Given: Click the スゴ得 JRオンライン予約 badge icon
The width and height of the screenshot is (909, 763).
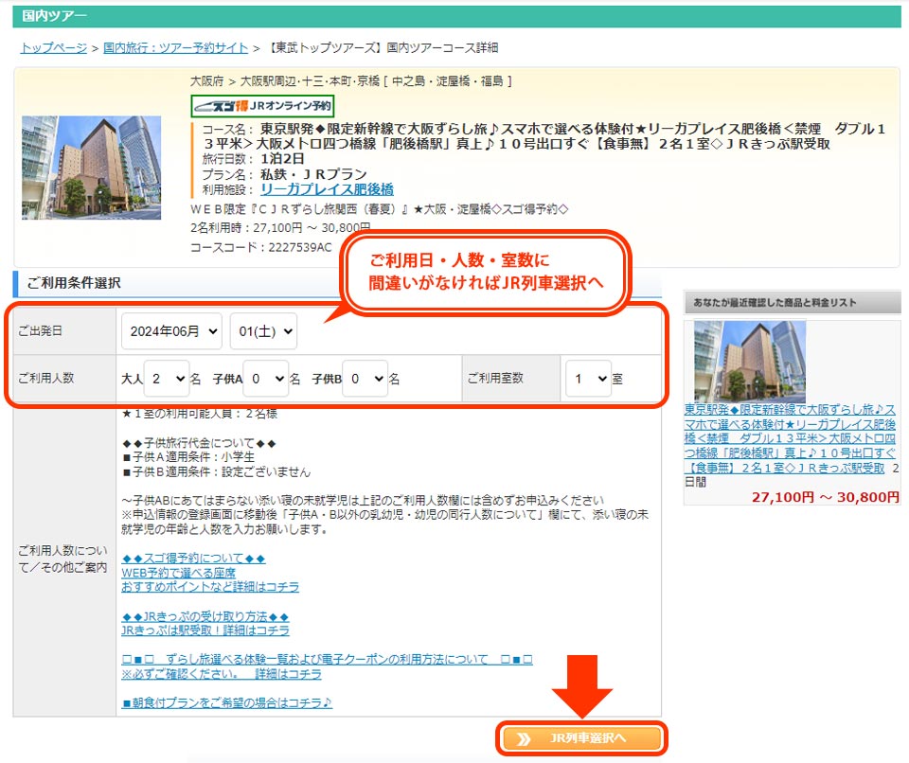Looking at the screenshot, I should (262, 106).
